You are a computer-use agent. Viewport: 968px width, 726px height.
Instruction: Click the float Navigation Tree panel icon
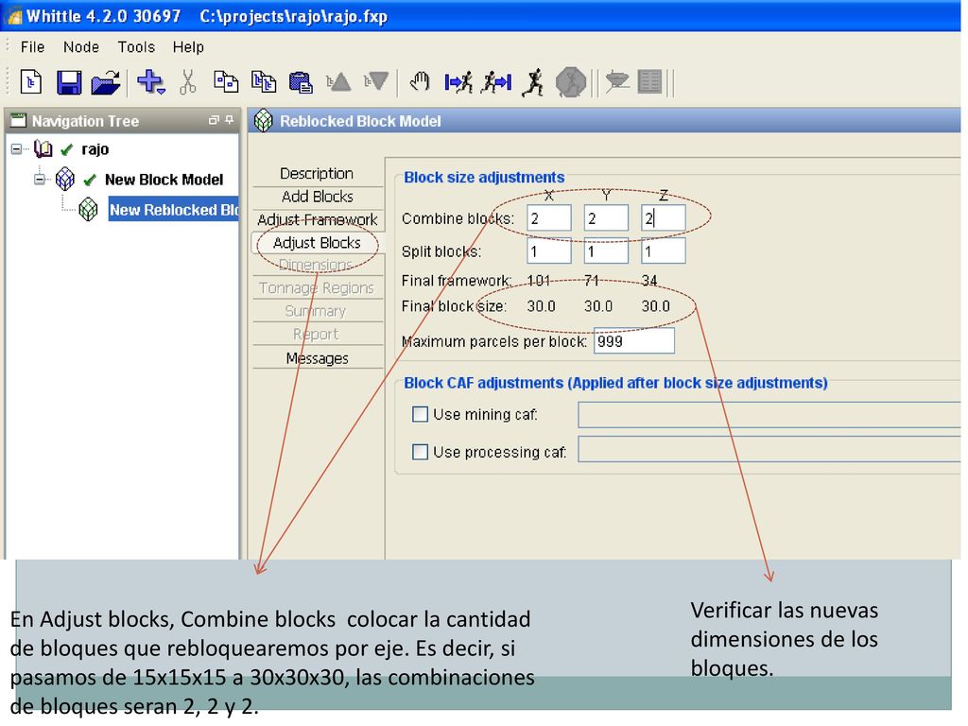pyautogui.click(x=214, y=120)
